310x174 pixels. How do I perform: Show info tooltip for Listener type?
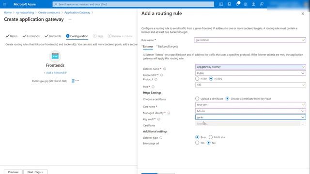(161, 138)
